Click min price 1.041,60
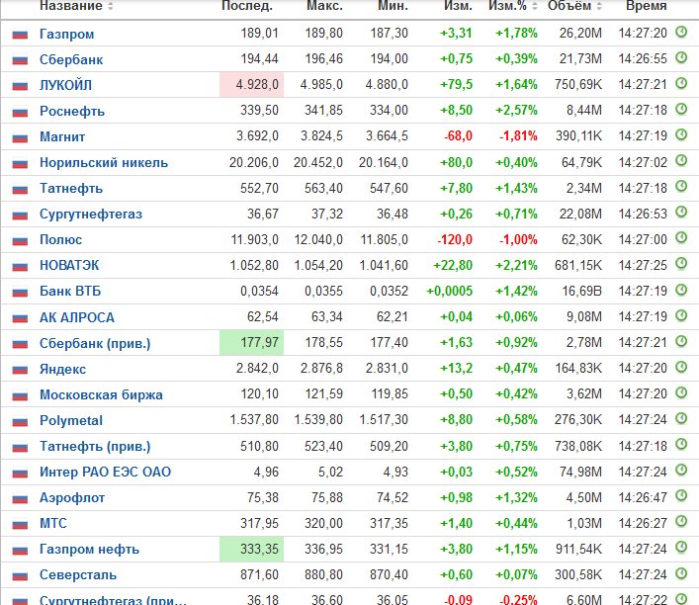This screenshot has width=699, height=605. (x=384, y=266)
